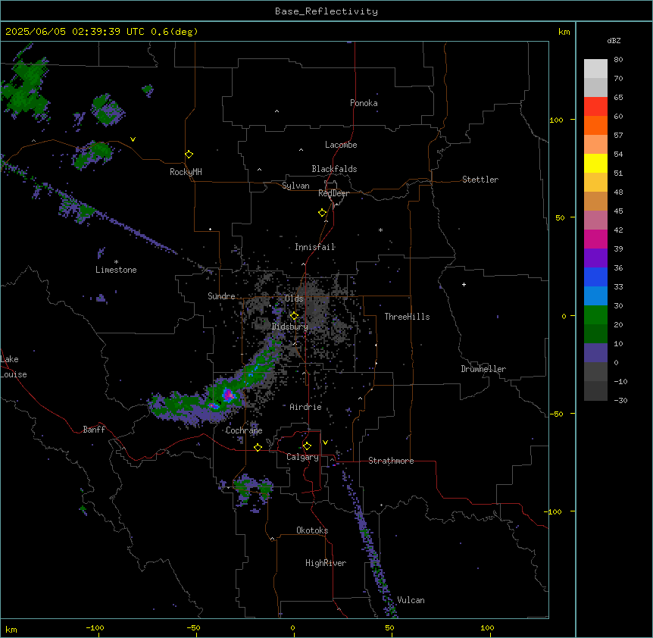This screenshot has width=653, height=638.
Task: Select the light grey 70-80 dBZ legend swatch
Action: click(595, 69)
